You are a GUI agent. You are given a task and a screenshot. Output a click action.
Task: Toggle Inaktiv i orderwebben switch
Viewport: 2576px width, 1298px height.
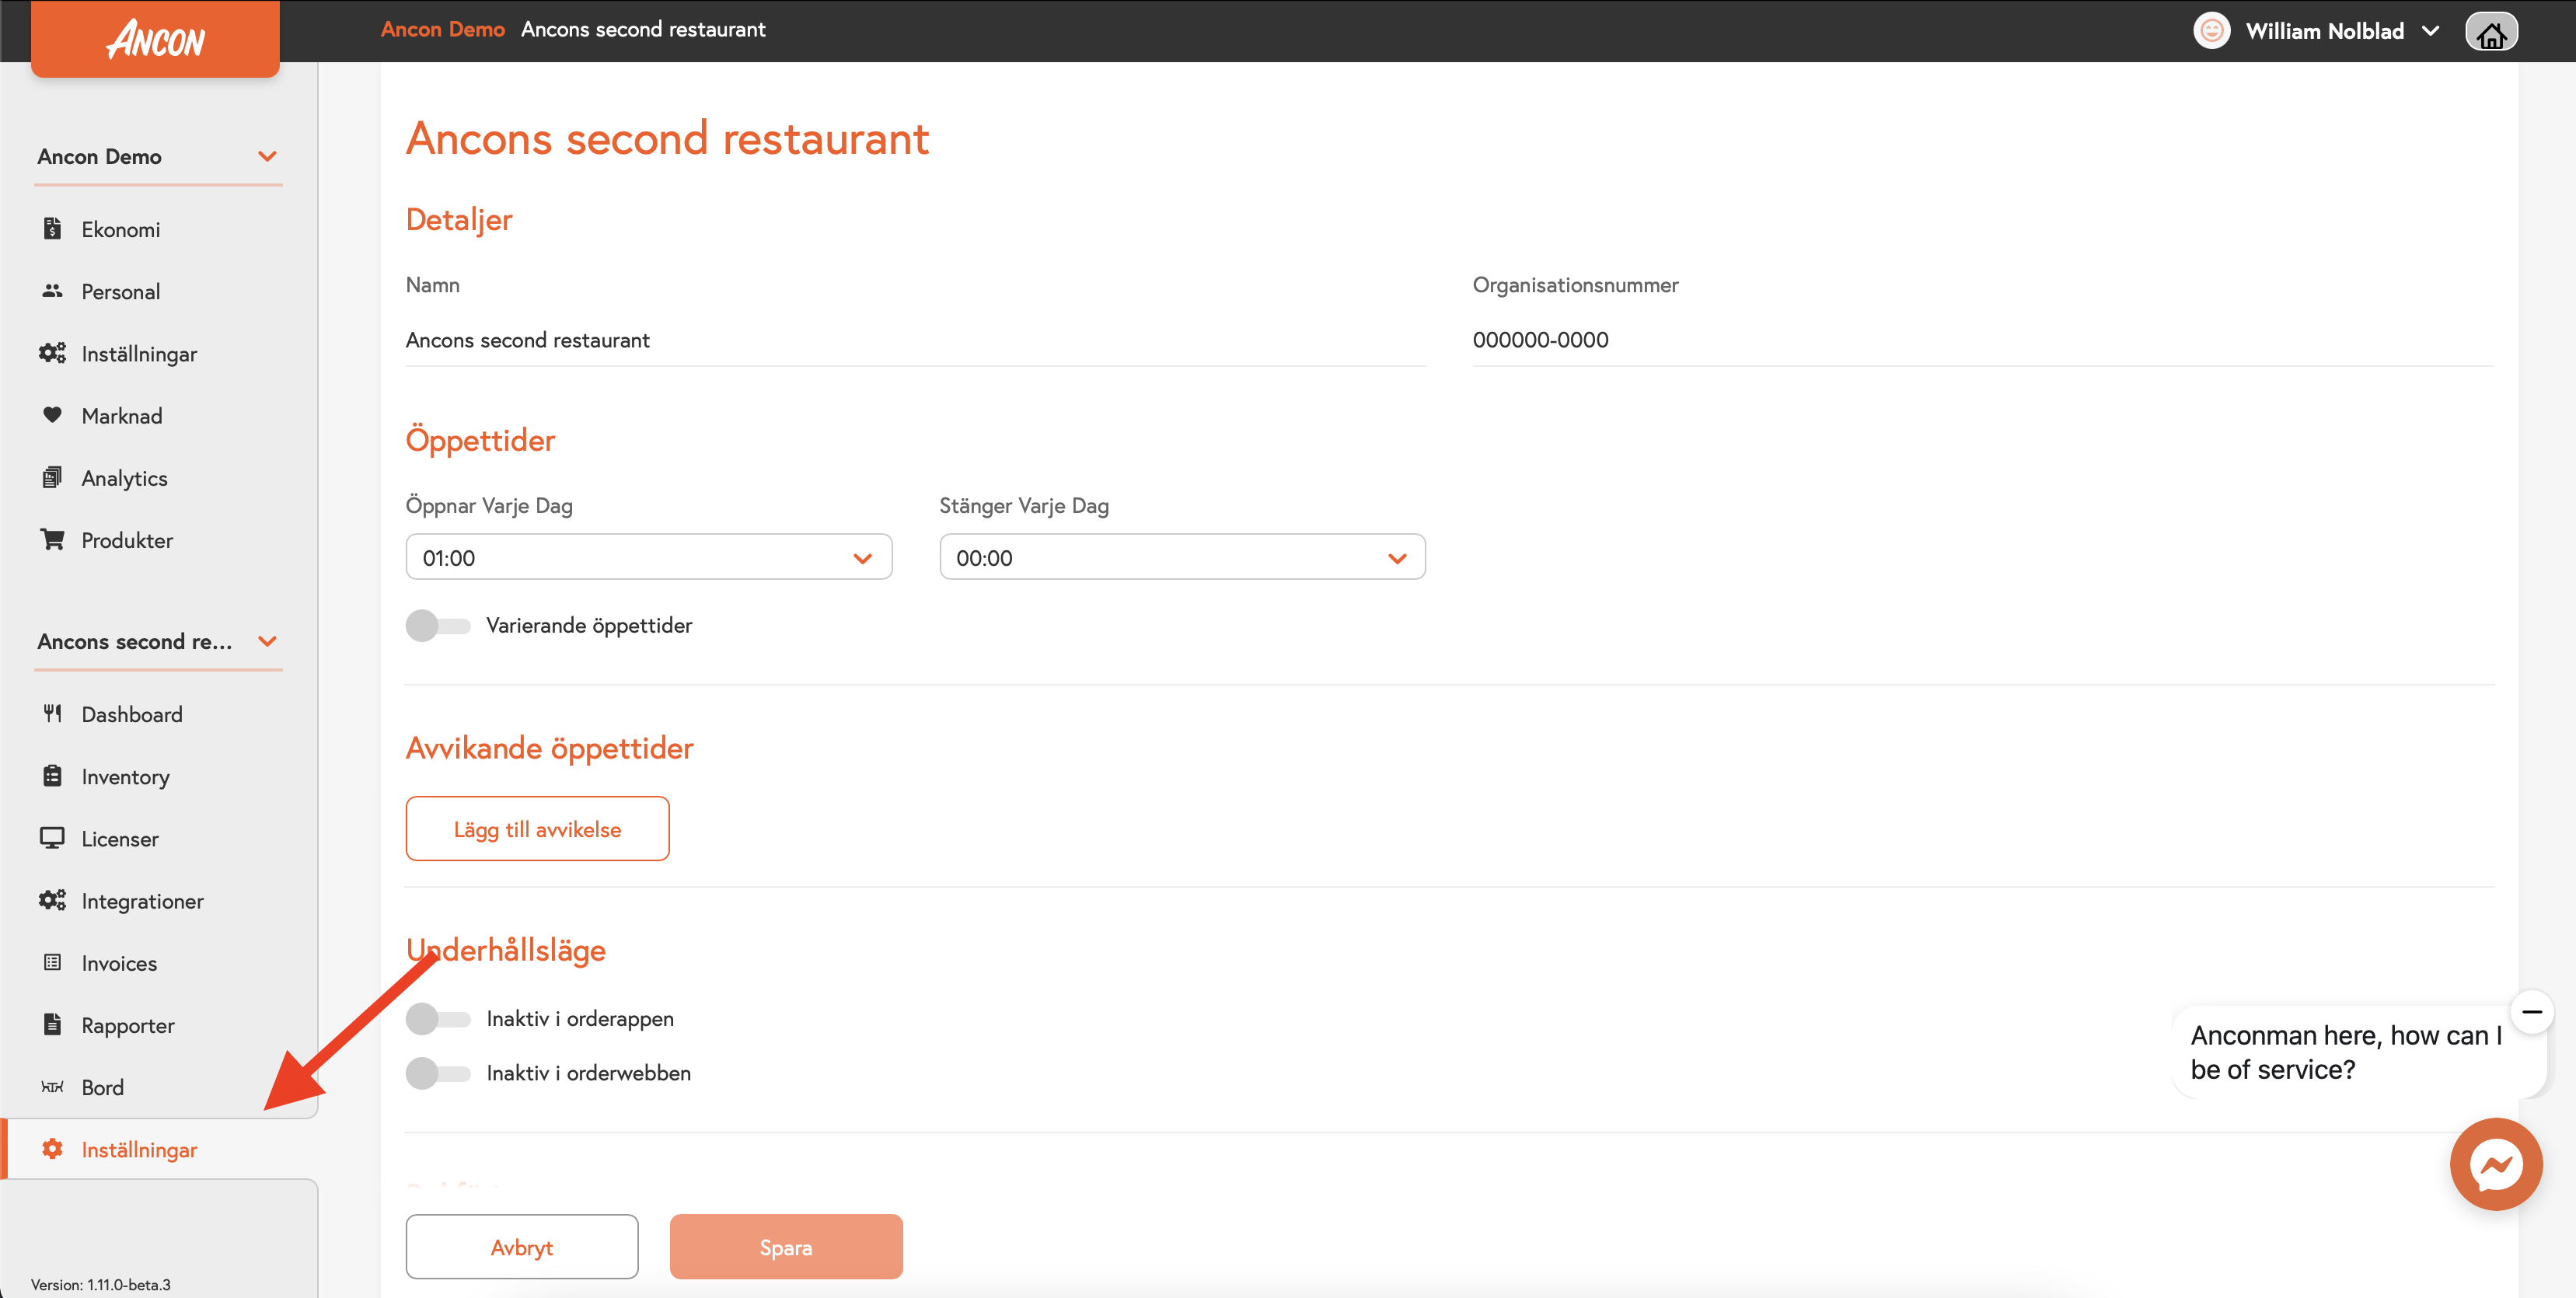coord(438,1073)
